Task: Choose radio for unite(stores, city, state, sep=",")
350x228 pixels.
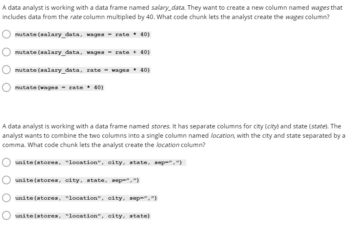Action: [x=6, y=180]
